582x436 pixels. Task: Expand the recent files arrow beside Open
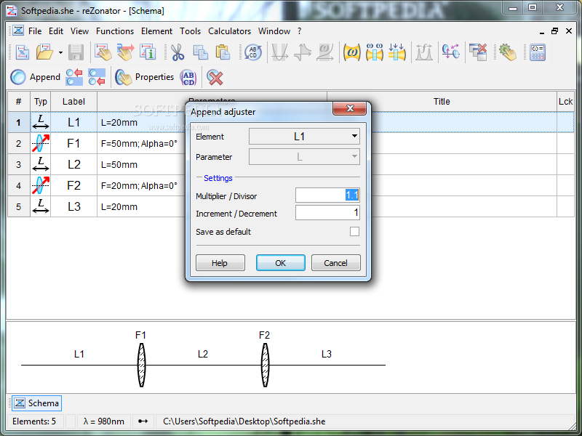(60, 52)
